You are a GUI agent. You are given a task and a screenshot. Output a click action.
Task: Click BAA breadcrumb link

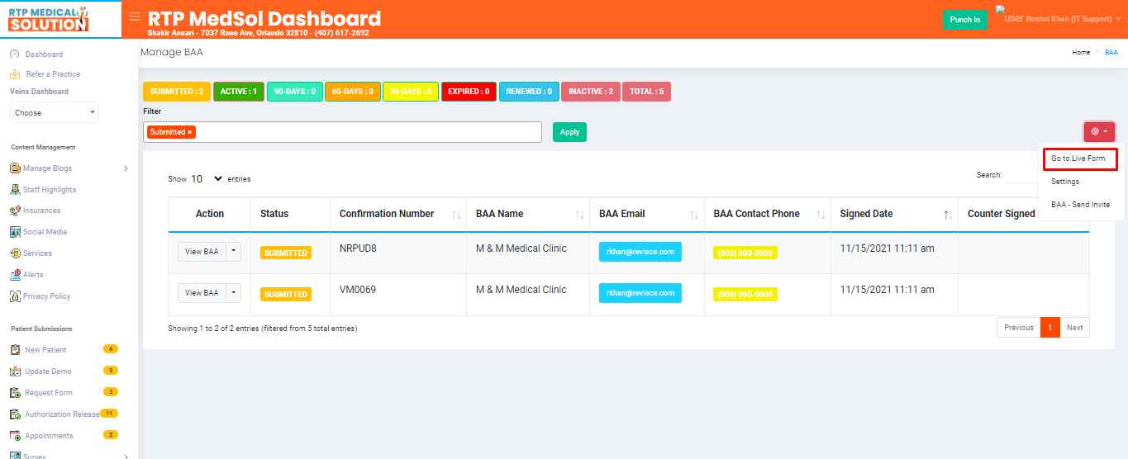tap(1111, 52)
